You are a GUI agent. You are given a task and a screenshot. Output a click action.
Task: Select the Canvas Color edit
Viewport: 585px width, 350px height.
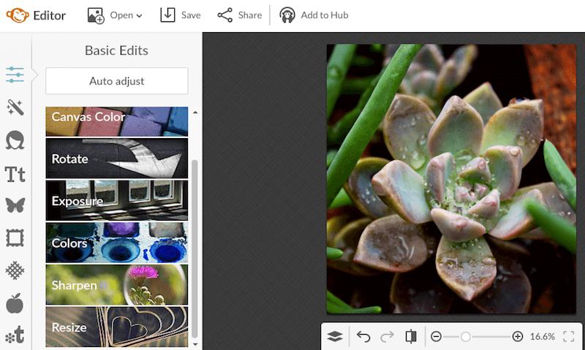pyautogui.click(x=117, y=121)
